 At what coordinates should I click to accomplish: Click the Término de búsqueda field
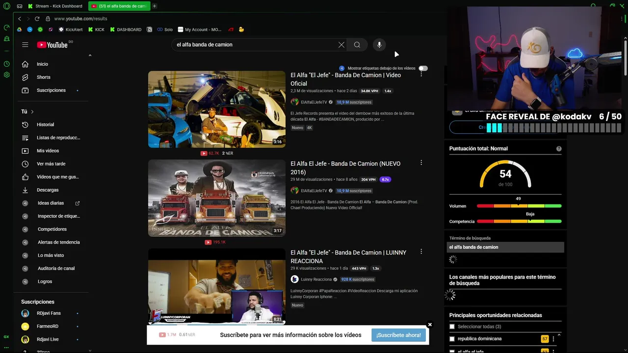(505, 247)
